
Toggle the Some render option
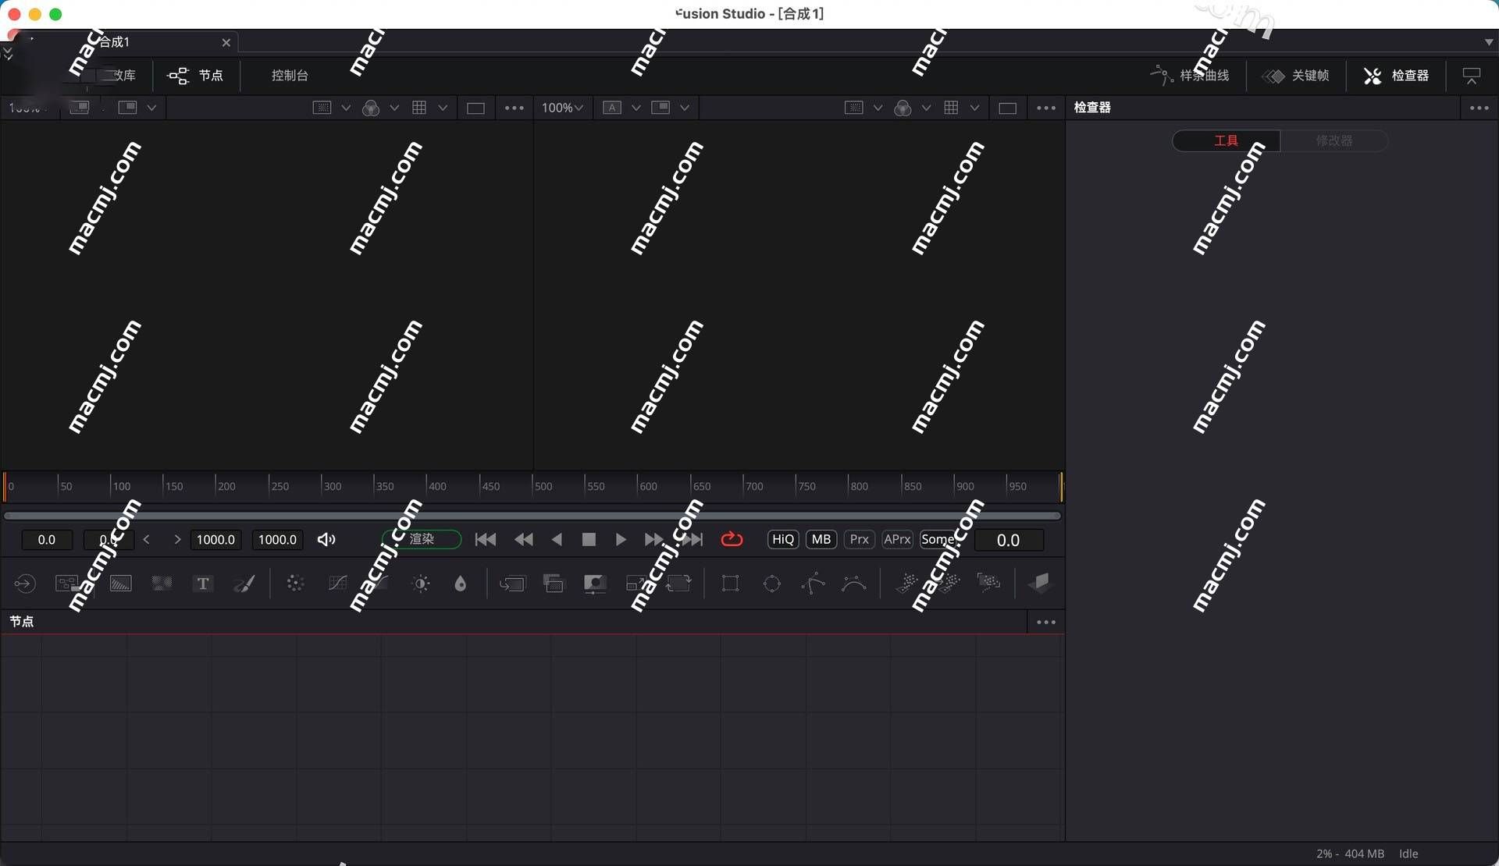pos(937,539)
